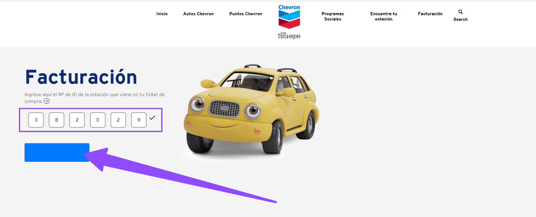
Task: Open Programas Sociales section
Action: click(333, 16)
